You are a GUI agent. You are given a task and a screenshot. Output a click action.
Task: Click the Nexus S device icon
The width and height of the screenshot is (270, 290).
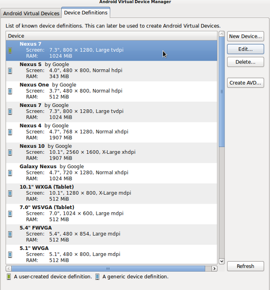click(10, 71)
